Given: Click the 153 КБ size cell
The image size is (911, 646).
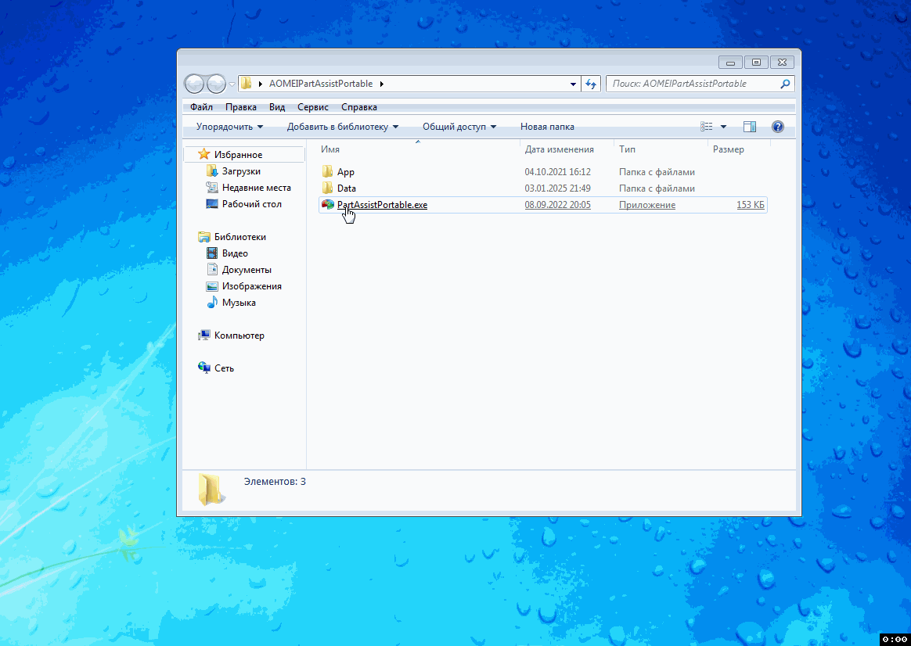Looking at the screenshot, I should click(751, 205).
